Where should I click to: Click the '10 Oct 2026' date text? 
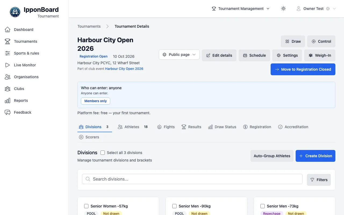click(x=124, y=56)
